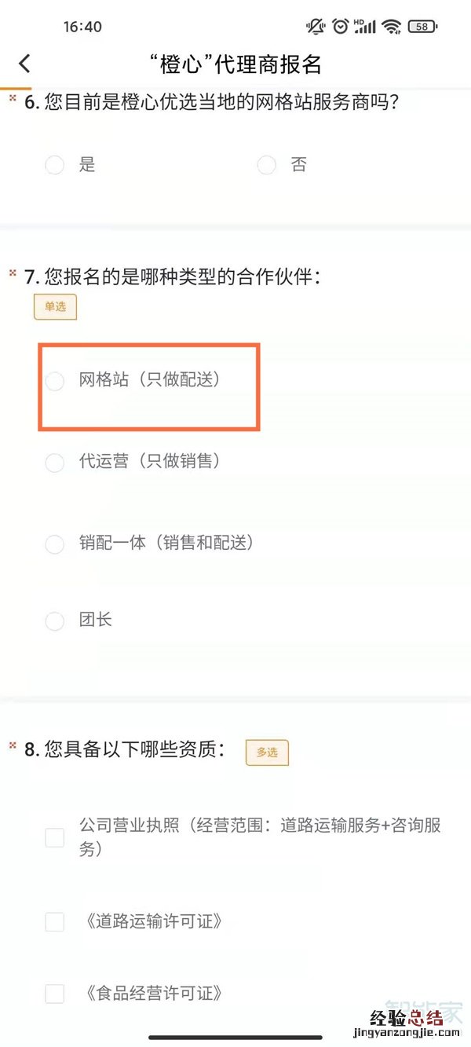Viewport: 471px width, 1047px height.
Task: Check the《道路运输许可证》checkbox
Action: (x=54, y=921)
